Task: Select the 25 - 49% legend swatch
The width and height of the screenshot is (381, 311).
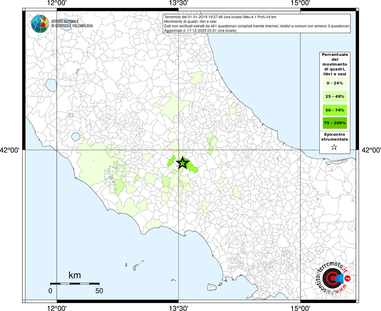Action: 335,97
